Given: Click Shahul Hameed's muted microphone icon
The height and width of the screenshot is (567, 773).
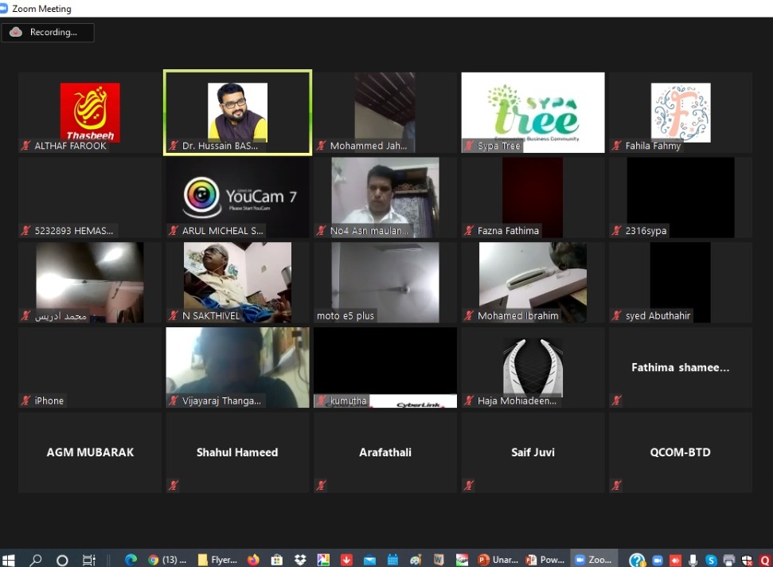Looking at the screenshot, I should pos(174,485).
